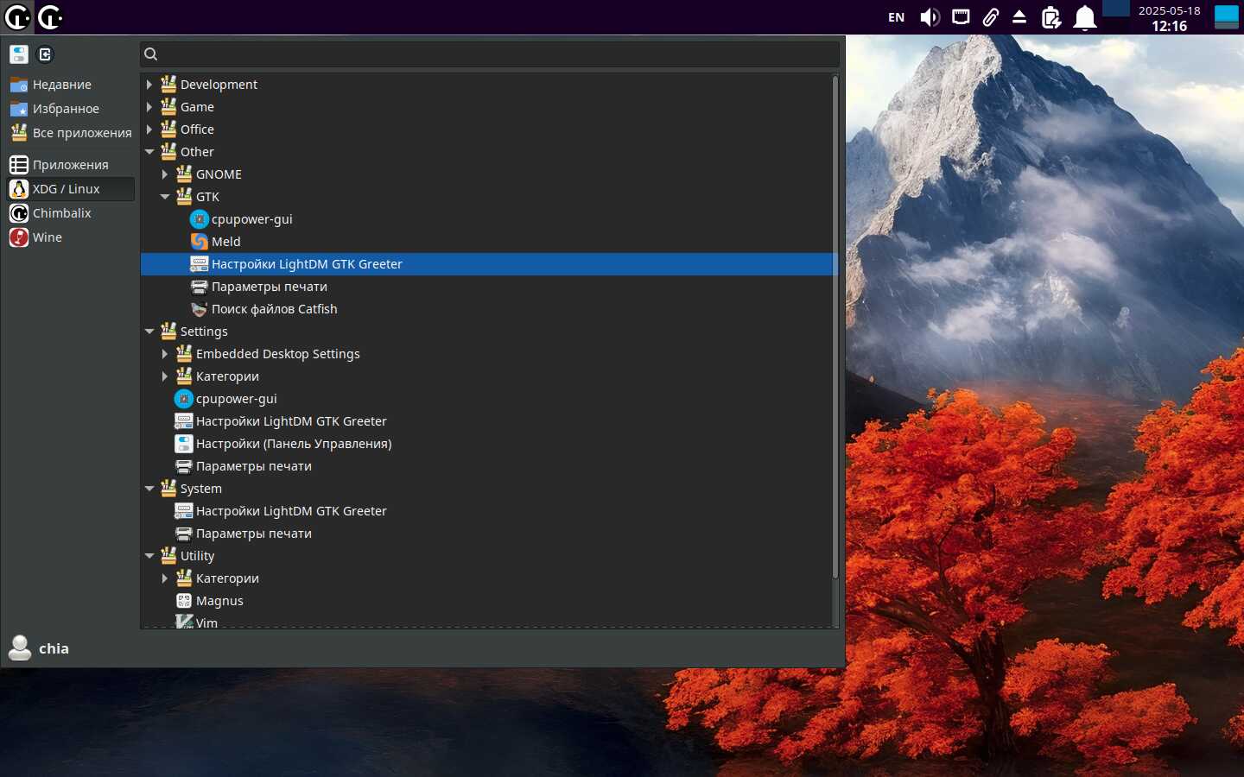This screenshot has height=777, width=1244.
Task: Click the user avatar icon beside chia
Action: click(20, 648)
